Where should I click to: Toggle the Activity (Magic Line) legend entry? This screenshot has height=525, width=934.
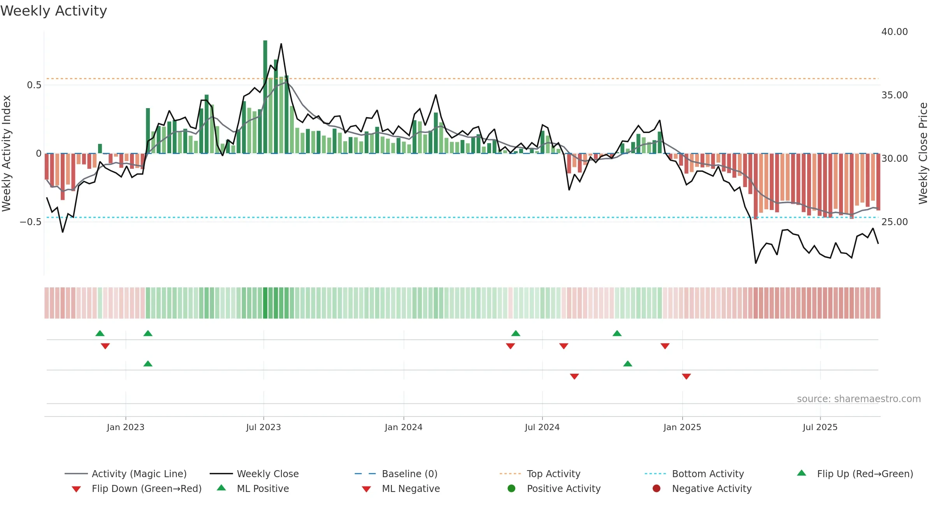coord(126,474)
